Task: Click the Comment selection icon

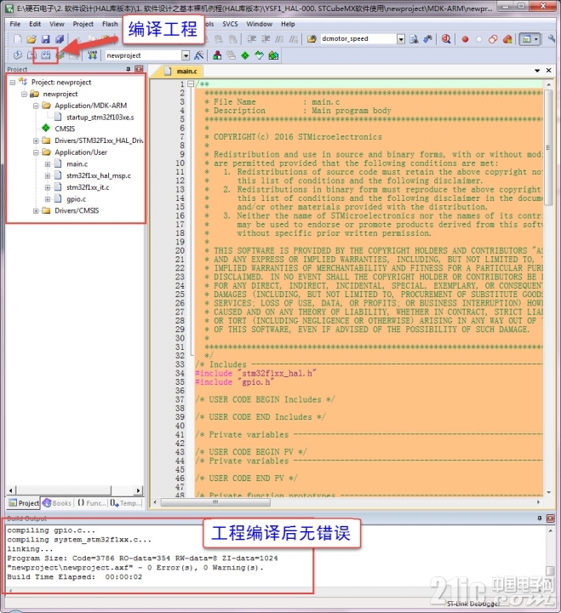Action: coord(279,38)
